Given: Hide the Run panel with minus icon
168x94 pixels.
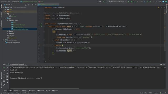Looking at the screenshot, I should coord(164,64).
